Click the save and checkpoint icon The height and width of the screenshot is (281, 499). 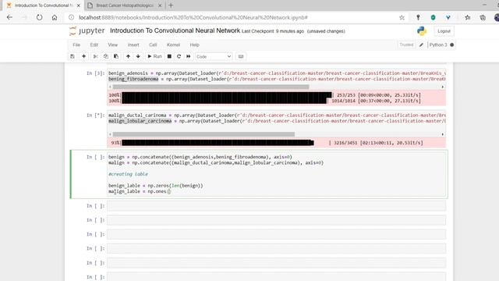[x=73, y=56]
